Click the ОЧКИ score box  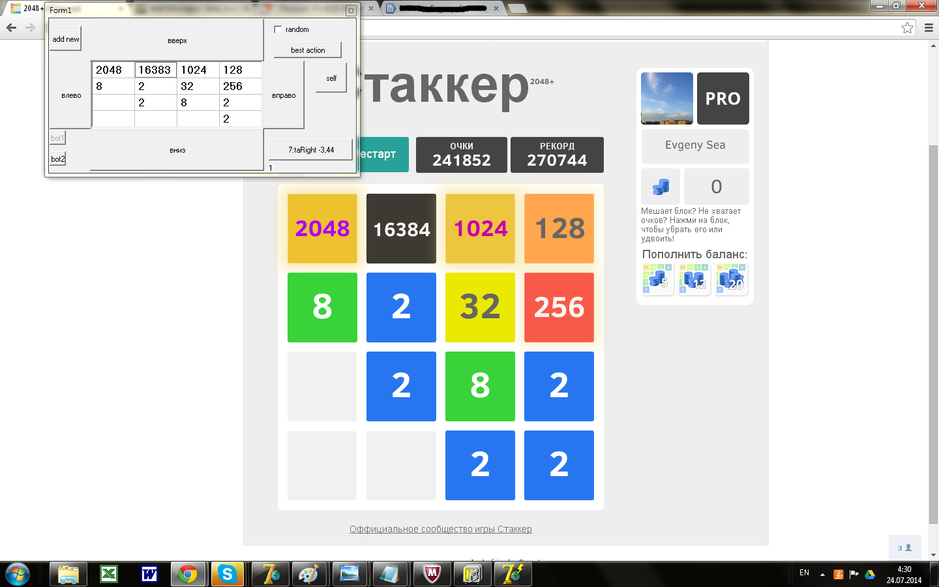(462, 155)
